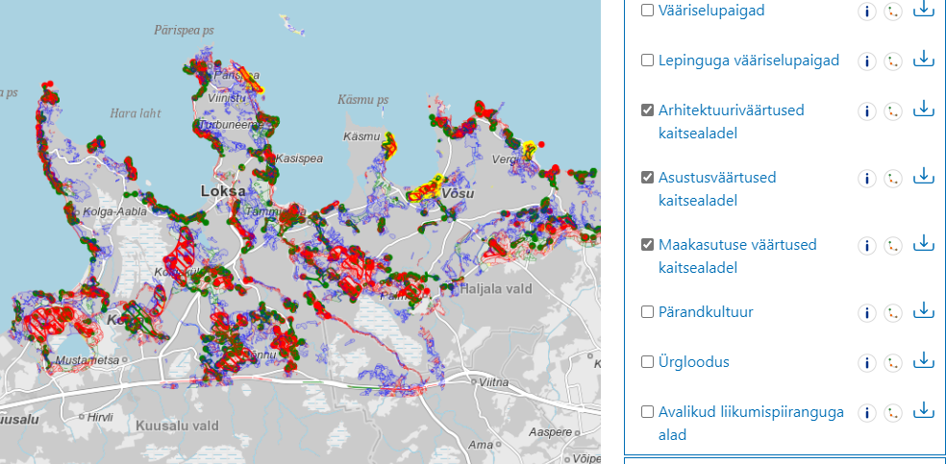Uncheck Arhitektuuriväärtused kaitsealadel checkbox
Image resolution: width=946 pixels, height=464 pixels.
[647, 110]
